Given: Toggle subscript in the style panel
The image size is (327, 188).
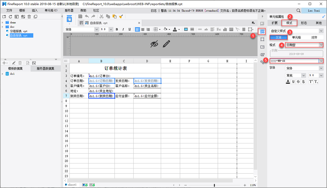Looking at the screenshot, I should tap(316, 82).
